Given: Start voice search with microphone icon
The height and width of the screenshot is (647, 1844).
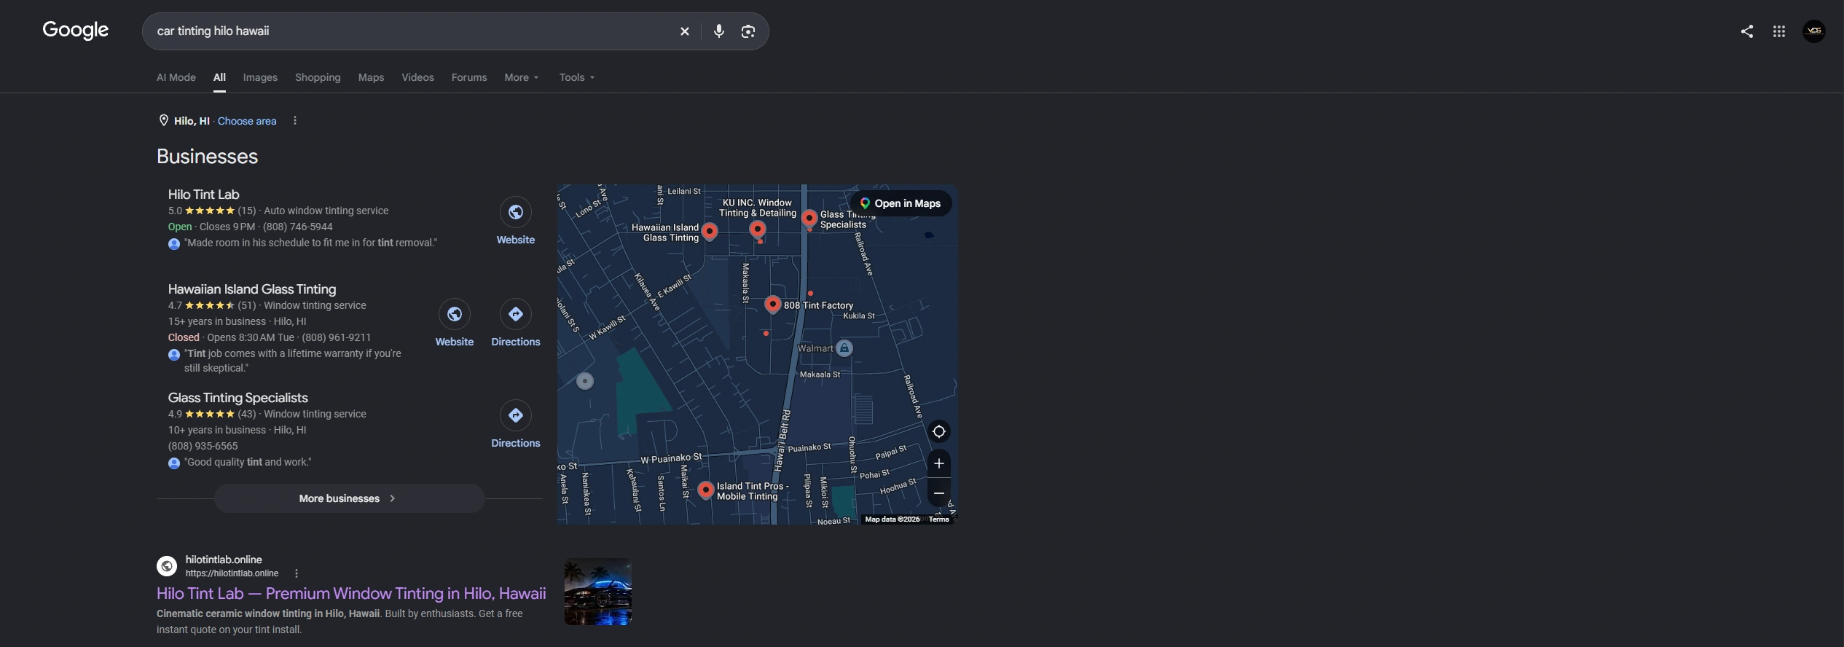Looking at the screenshot, I should pos(718,31).
